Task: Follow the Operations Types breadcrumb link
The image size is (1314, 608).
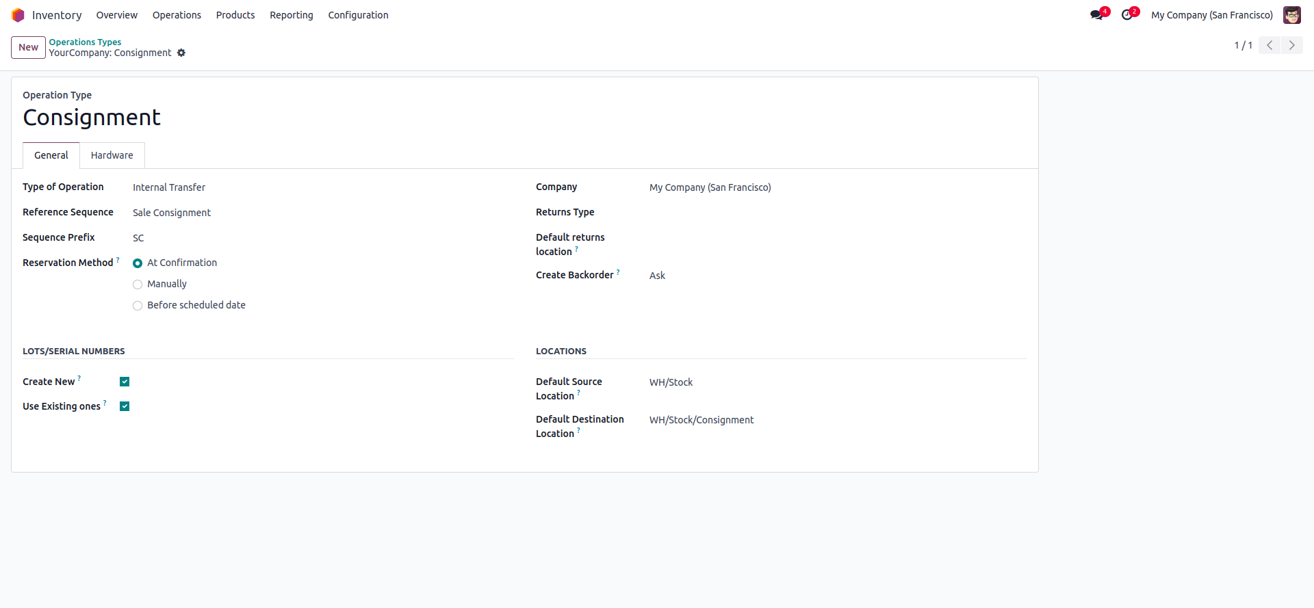Action: pos(85,42)
